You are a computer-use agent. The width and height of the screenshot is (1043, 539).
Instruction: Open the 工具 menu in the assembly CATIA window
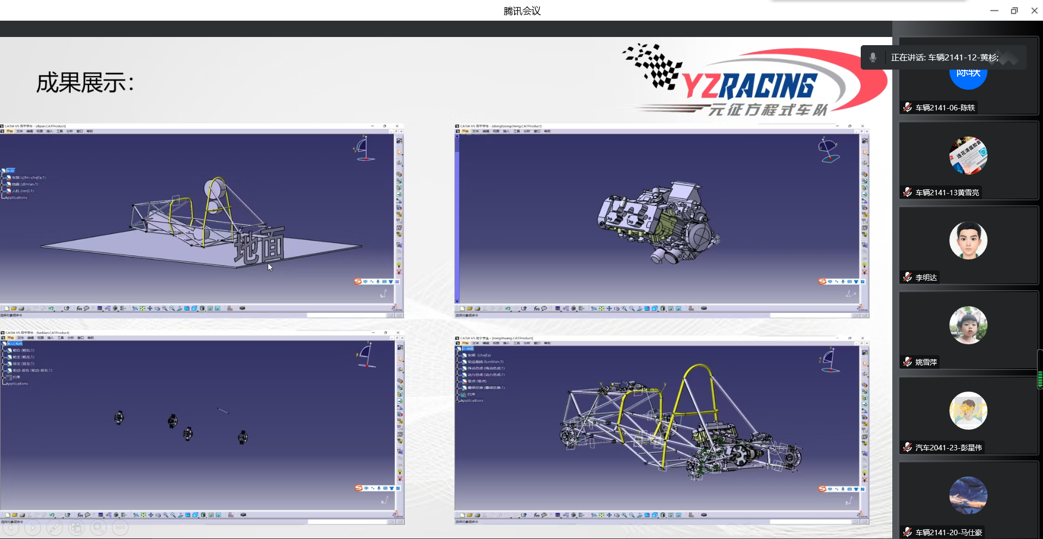click(516, 343)
